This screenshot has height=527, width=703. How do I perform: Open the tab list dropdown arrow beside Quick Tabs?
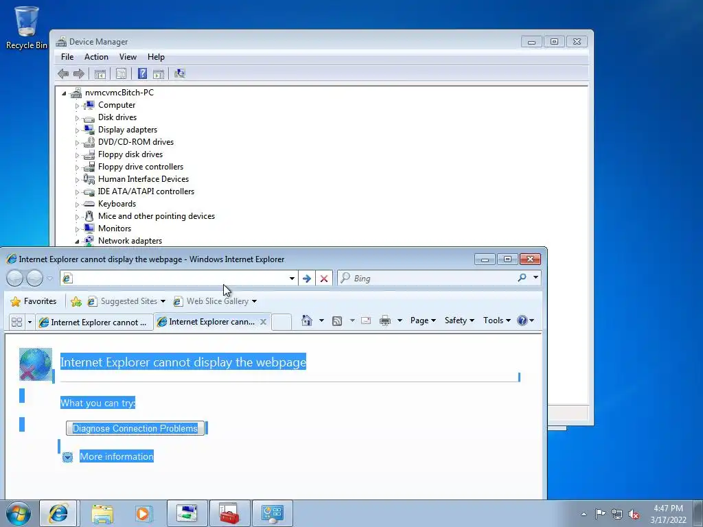point(30,323)
